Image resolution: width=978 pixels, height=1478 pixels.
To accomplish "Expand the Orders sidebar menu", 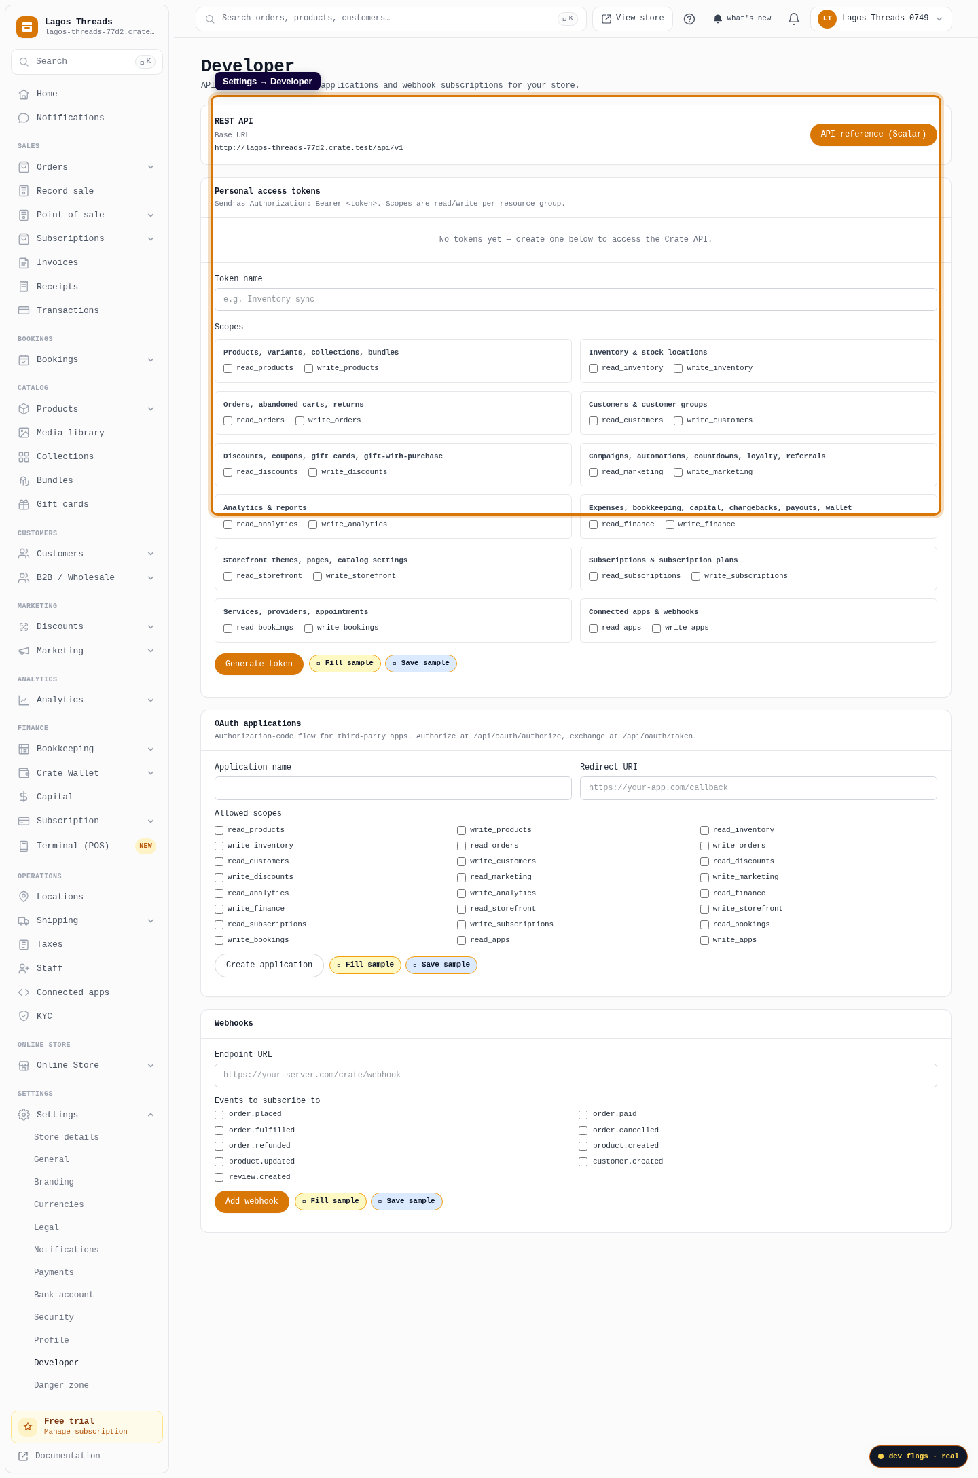I will click(151, 167).
